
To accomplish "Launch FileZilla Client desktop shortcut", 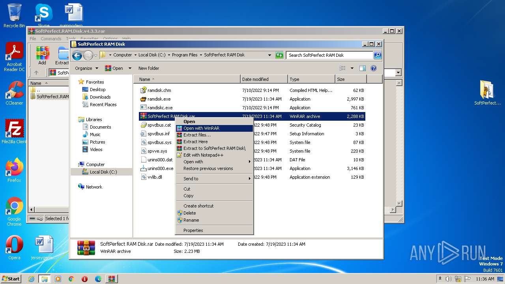I will 14,131.
